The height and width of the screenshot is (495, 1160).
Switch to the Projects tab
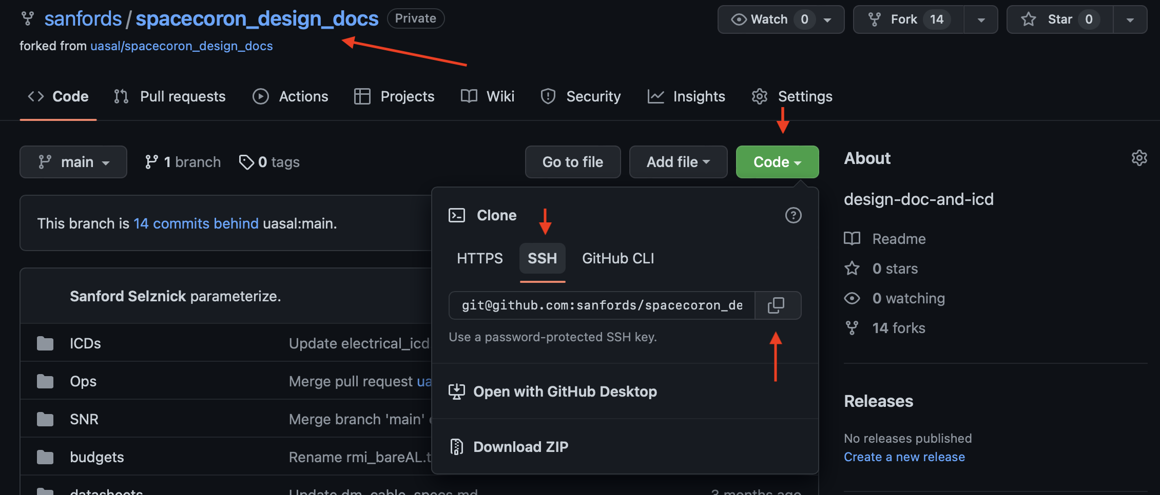[x=394, y=96]
